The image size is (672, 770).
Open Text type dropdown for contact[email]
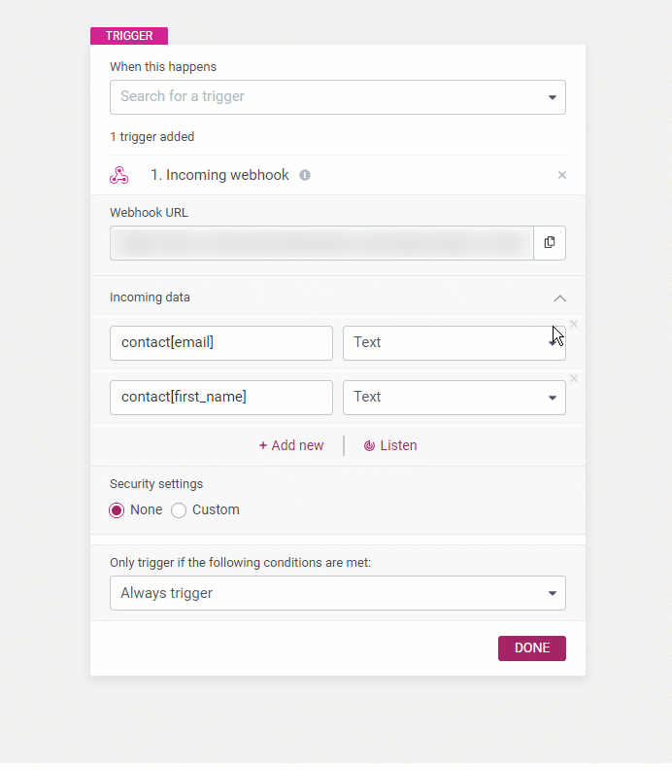[x=454, y=343]
